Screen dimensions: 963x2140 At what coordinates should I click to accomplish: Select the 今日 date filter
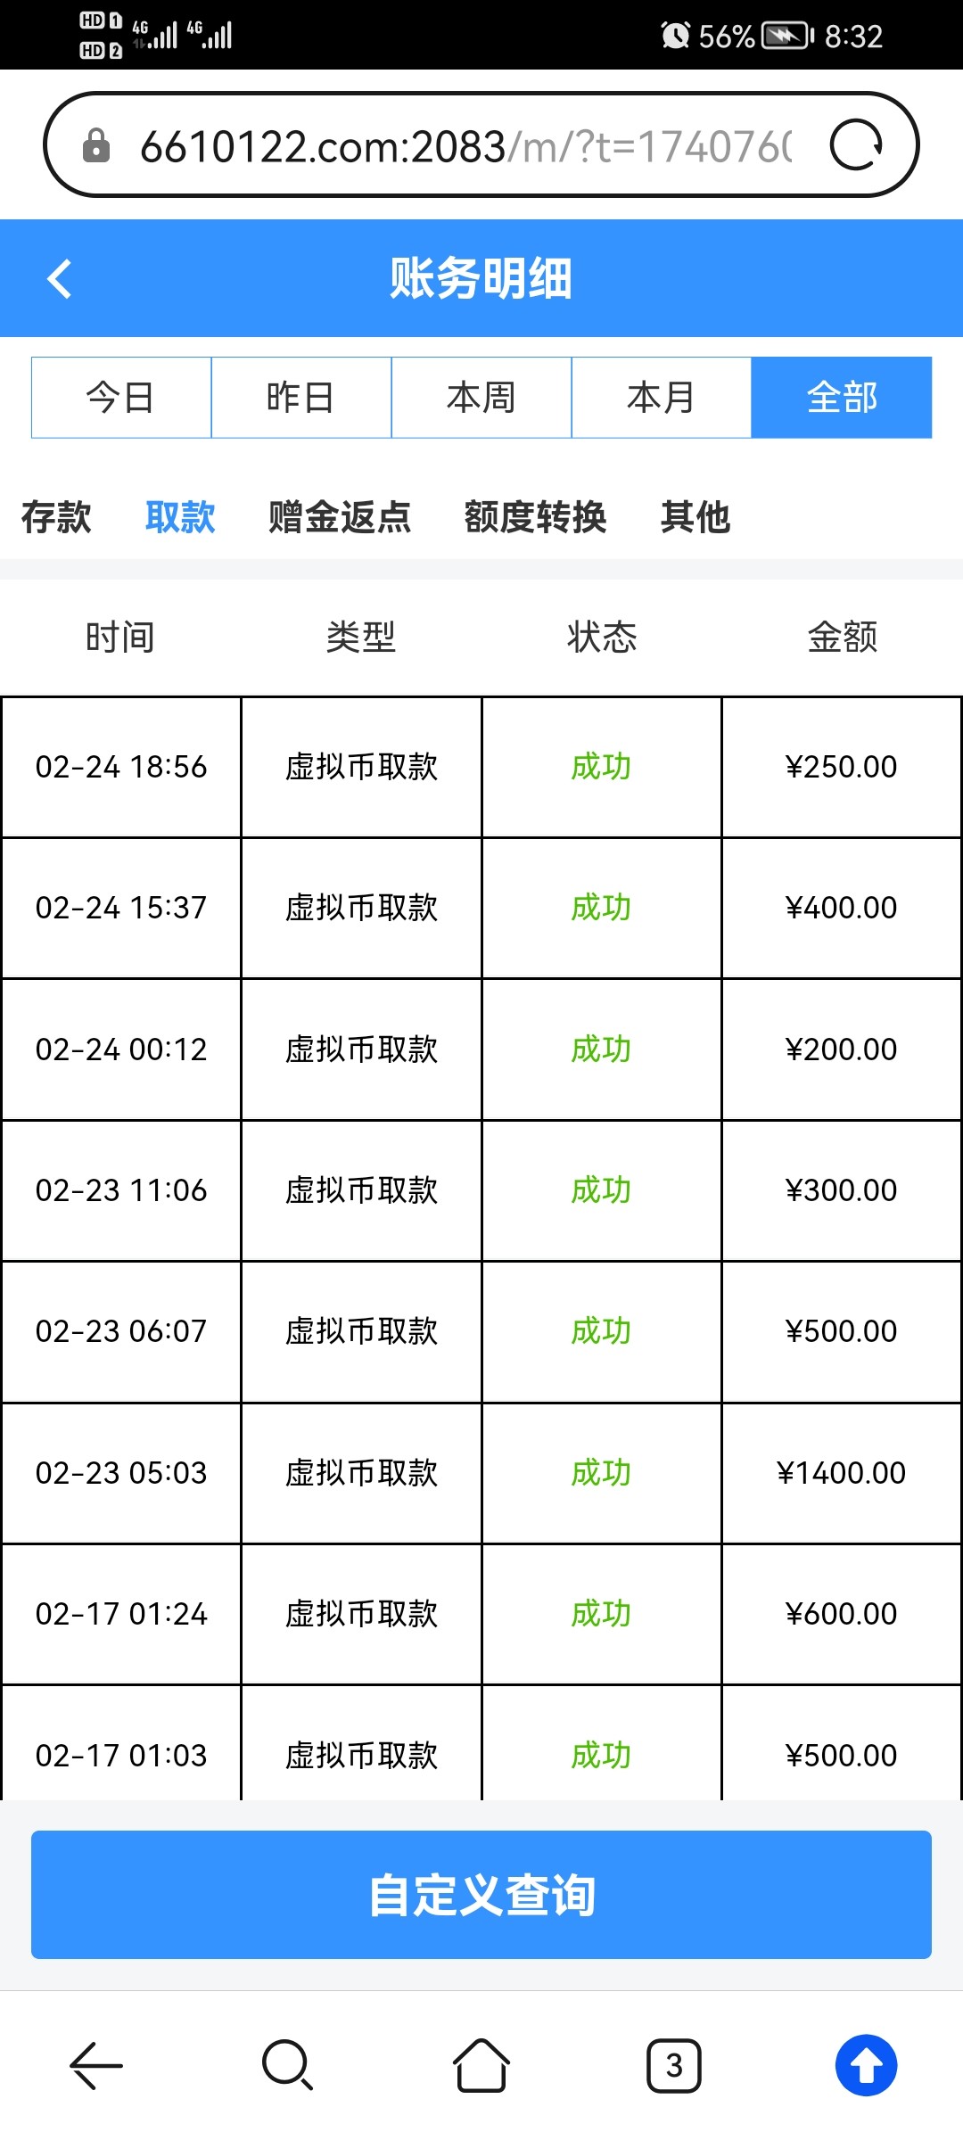(121, 398)
